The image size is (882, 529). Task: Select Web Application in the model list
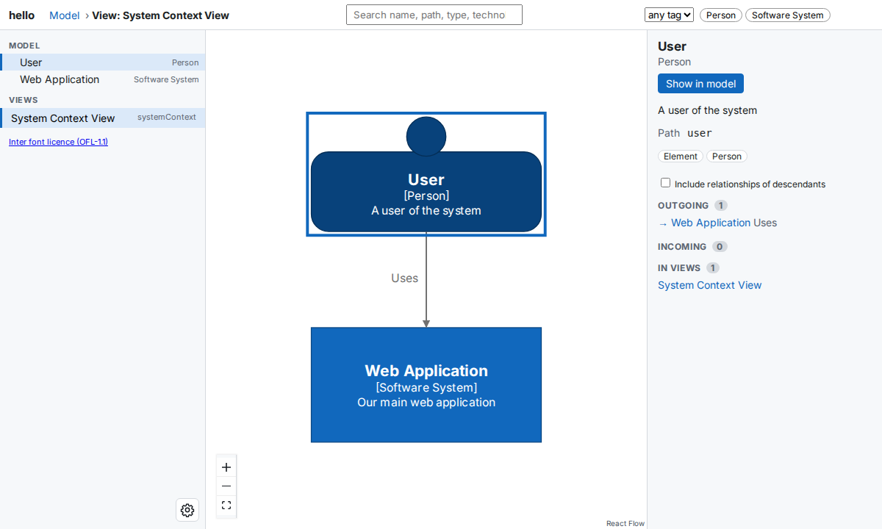point(103,79)
